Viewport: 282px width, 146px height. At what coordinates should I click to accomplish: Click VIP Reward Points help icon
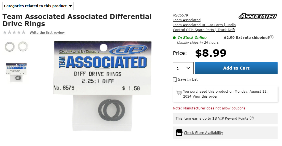tap(252, 118)
